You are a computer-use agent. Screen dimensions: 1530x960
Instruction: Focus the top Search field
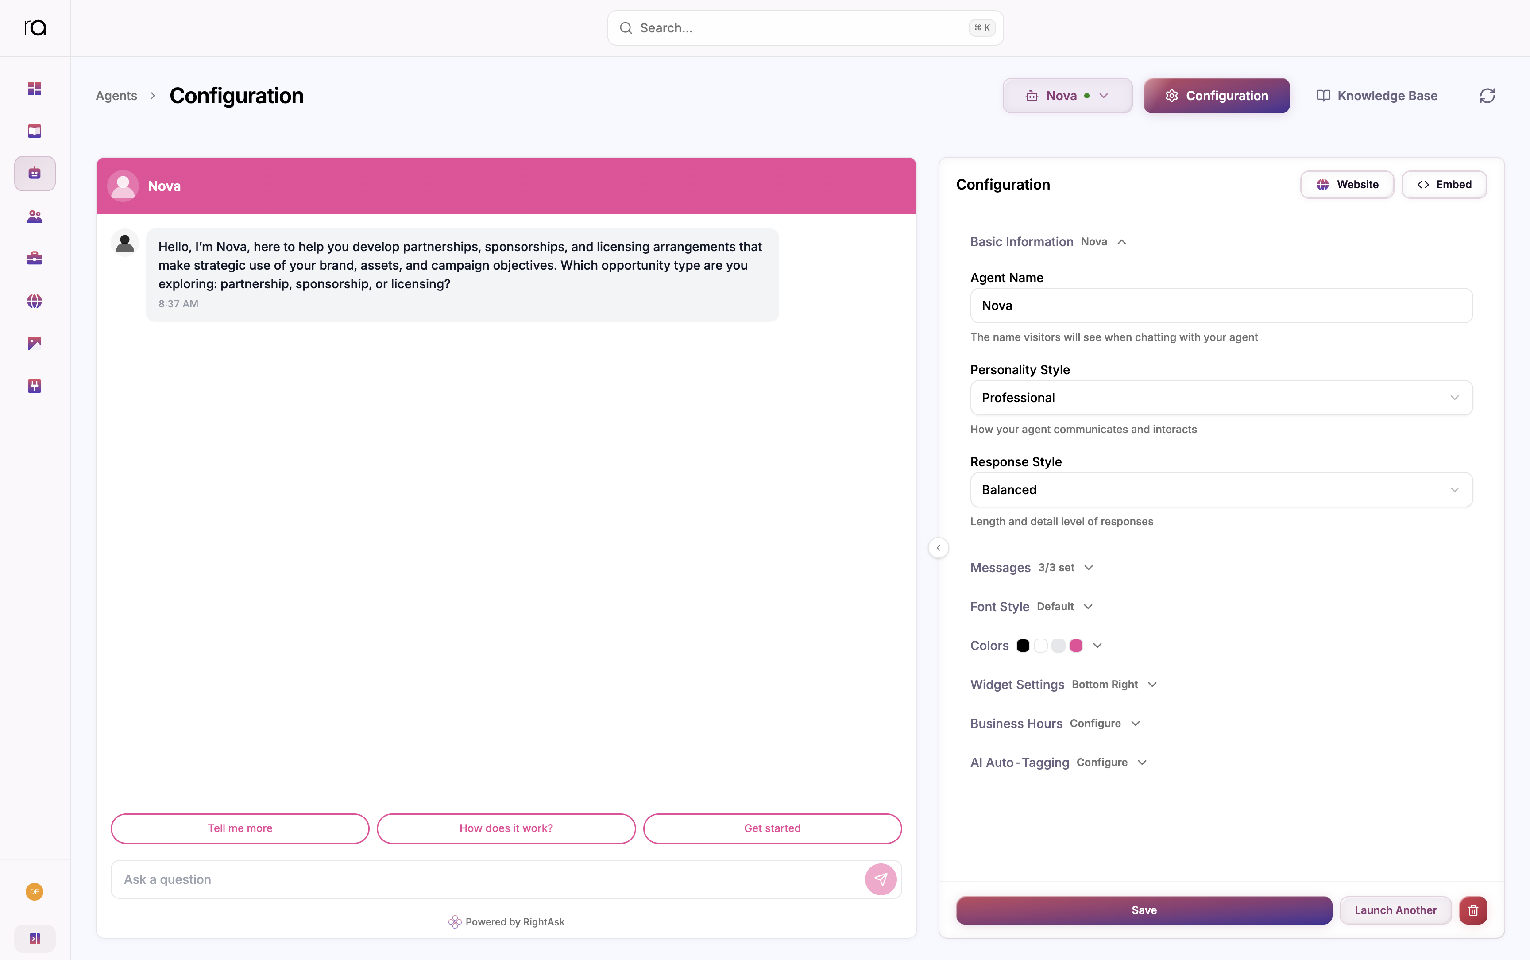tap(805, 28)
